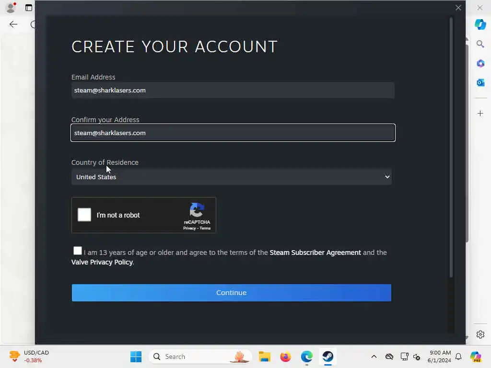Show hidden system tray icons
This screenshot has width=491, height=368.
(374, 356)
